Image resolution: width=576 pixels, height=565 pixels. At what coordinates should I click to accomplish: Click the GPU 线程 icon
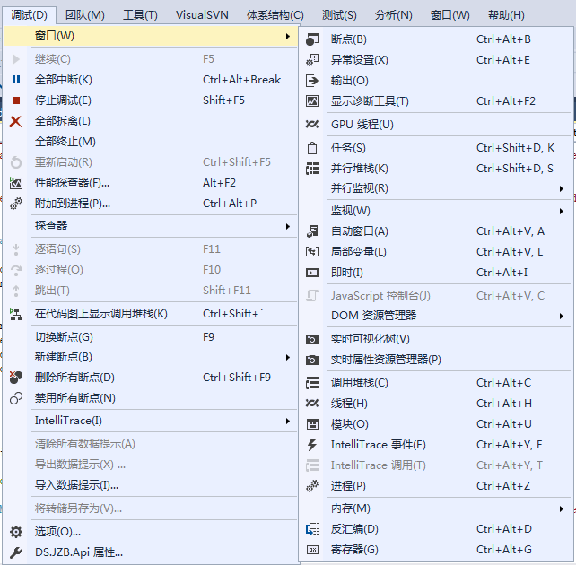312,125
